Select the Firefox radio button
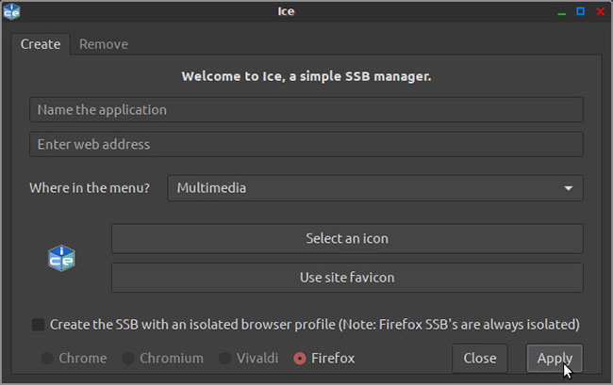613x385 pixels. (x=300, y=359)
